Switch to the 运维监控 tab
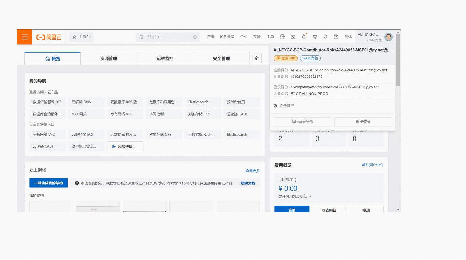Viewport: 466px width, 260px height. tap(165, 59)
